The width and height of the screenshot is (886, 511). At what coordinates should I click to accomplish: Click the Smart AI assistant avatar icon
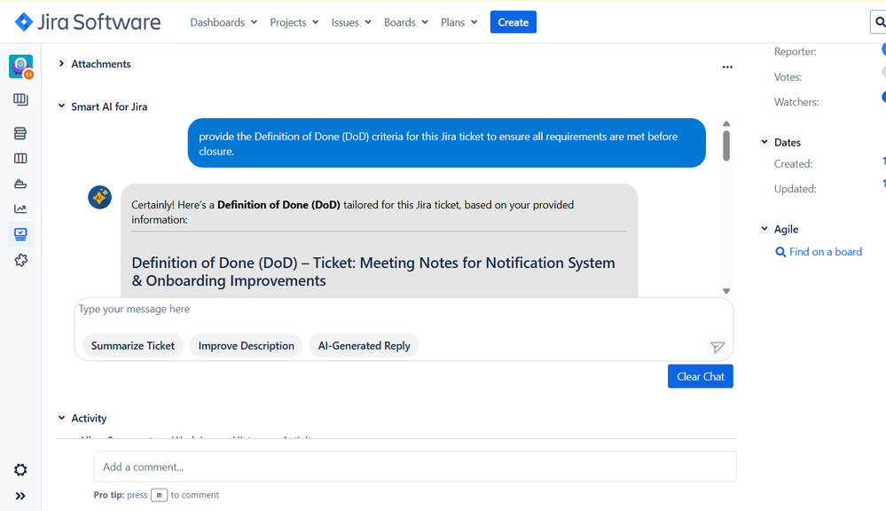(x=99, y=197)
